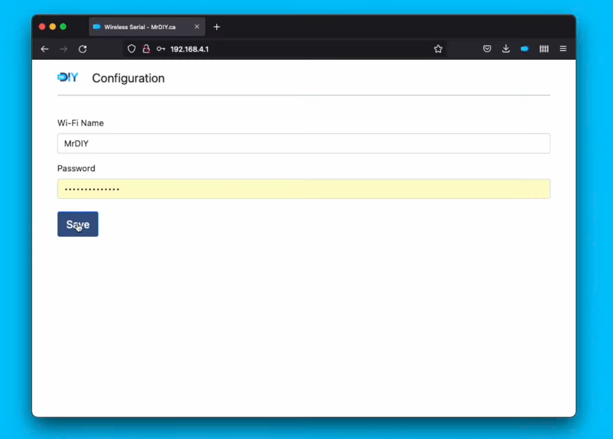Screen dimensions: 613x439
Task: Click into the Password field
Action: [304, 189]
